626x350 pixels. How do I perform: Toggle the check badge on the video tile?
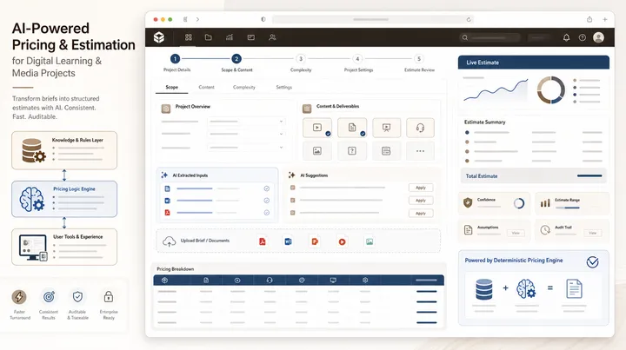(x=328, y=134)
